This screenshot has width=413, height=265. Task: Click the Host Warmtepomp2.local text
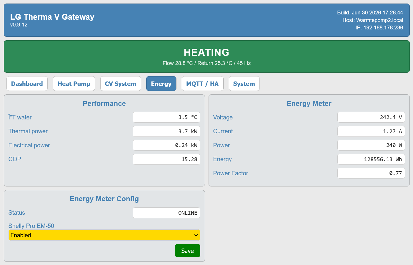coord(373,20)
